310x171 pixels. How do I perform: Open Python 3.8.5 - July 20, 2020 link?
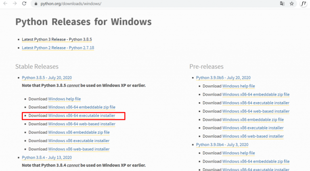(x=47, y=77)
